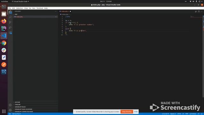Open Postman from the dock
204x115 pixels.
4,65
